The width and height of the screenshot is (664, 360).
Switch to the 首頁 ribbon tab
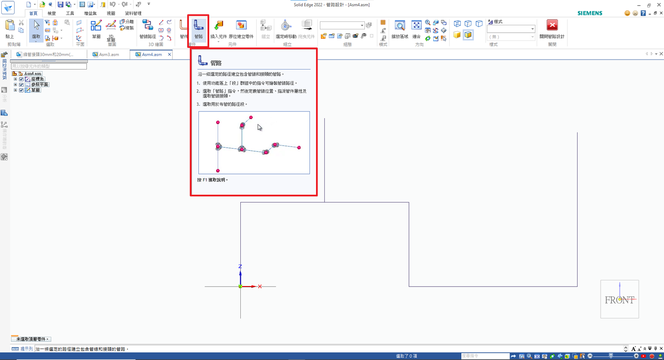point(33,13)
